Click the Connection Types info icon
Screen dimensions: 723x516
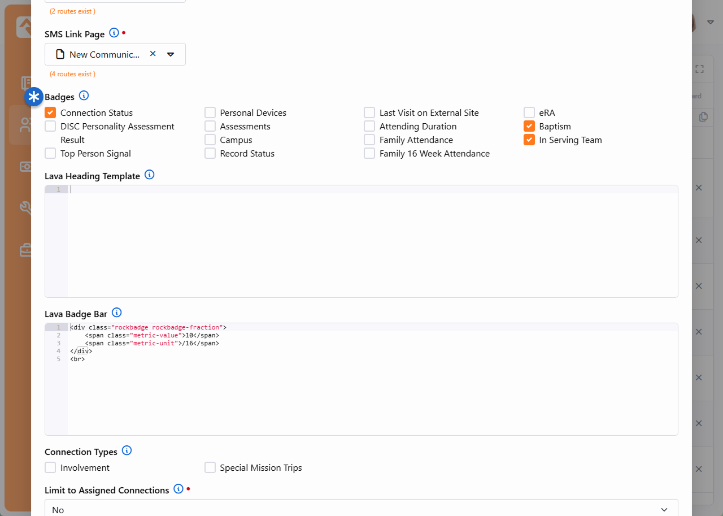(x=127, y=450)
